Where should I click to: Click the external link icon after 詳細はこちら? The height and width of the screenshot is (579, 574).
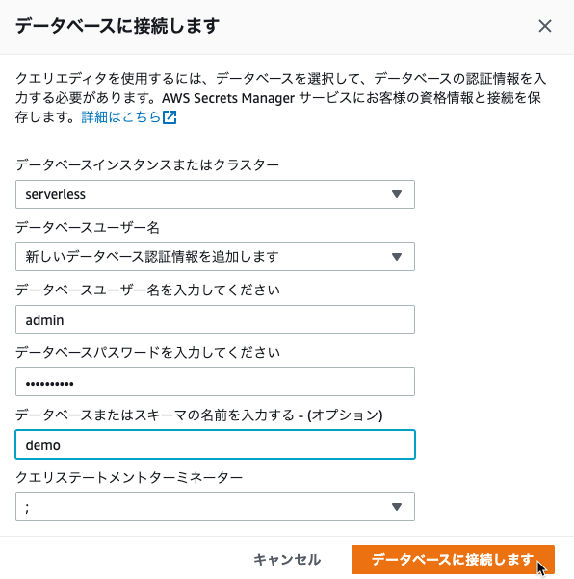(x=170, y=117)
